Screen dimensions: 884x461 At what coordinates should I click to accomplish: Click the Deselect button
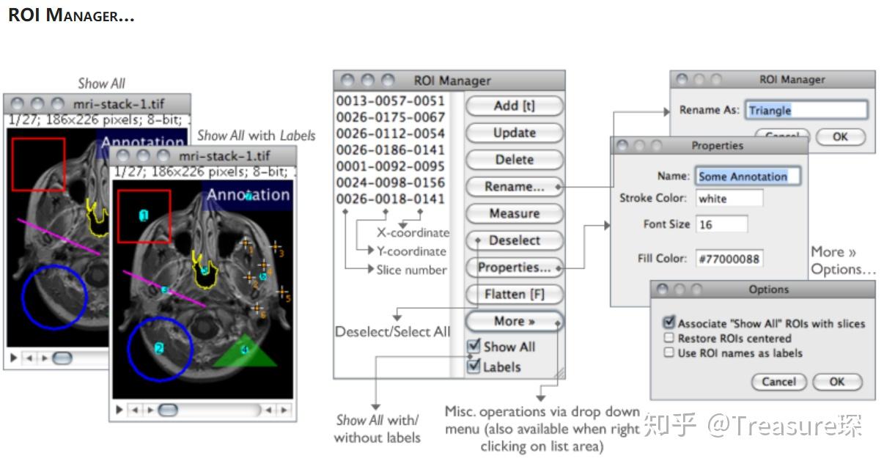515,240
